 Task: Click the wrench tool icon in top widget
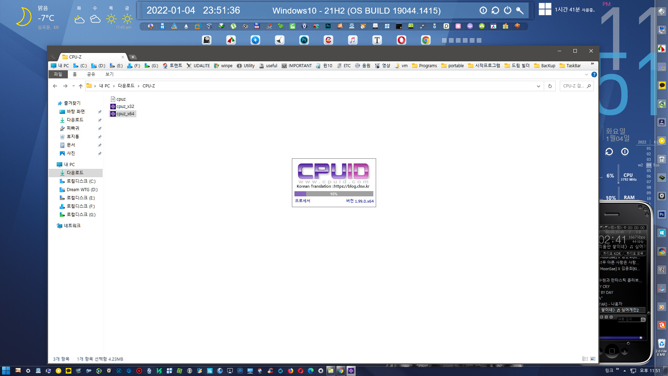pyautogui.click(x=520, y=10)
